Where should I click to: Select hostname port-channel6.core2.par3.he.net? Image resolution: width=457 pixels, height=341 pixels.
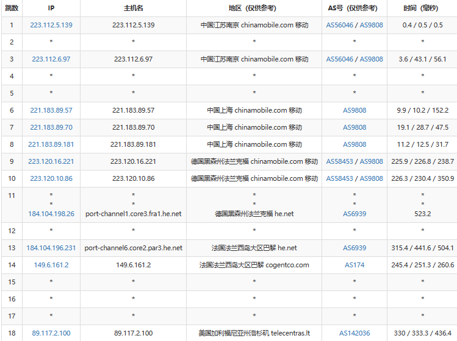(x=134, y=248)
